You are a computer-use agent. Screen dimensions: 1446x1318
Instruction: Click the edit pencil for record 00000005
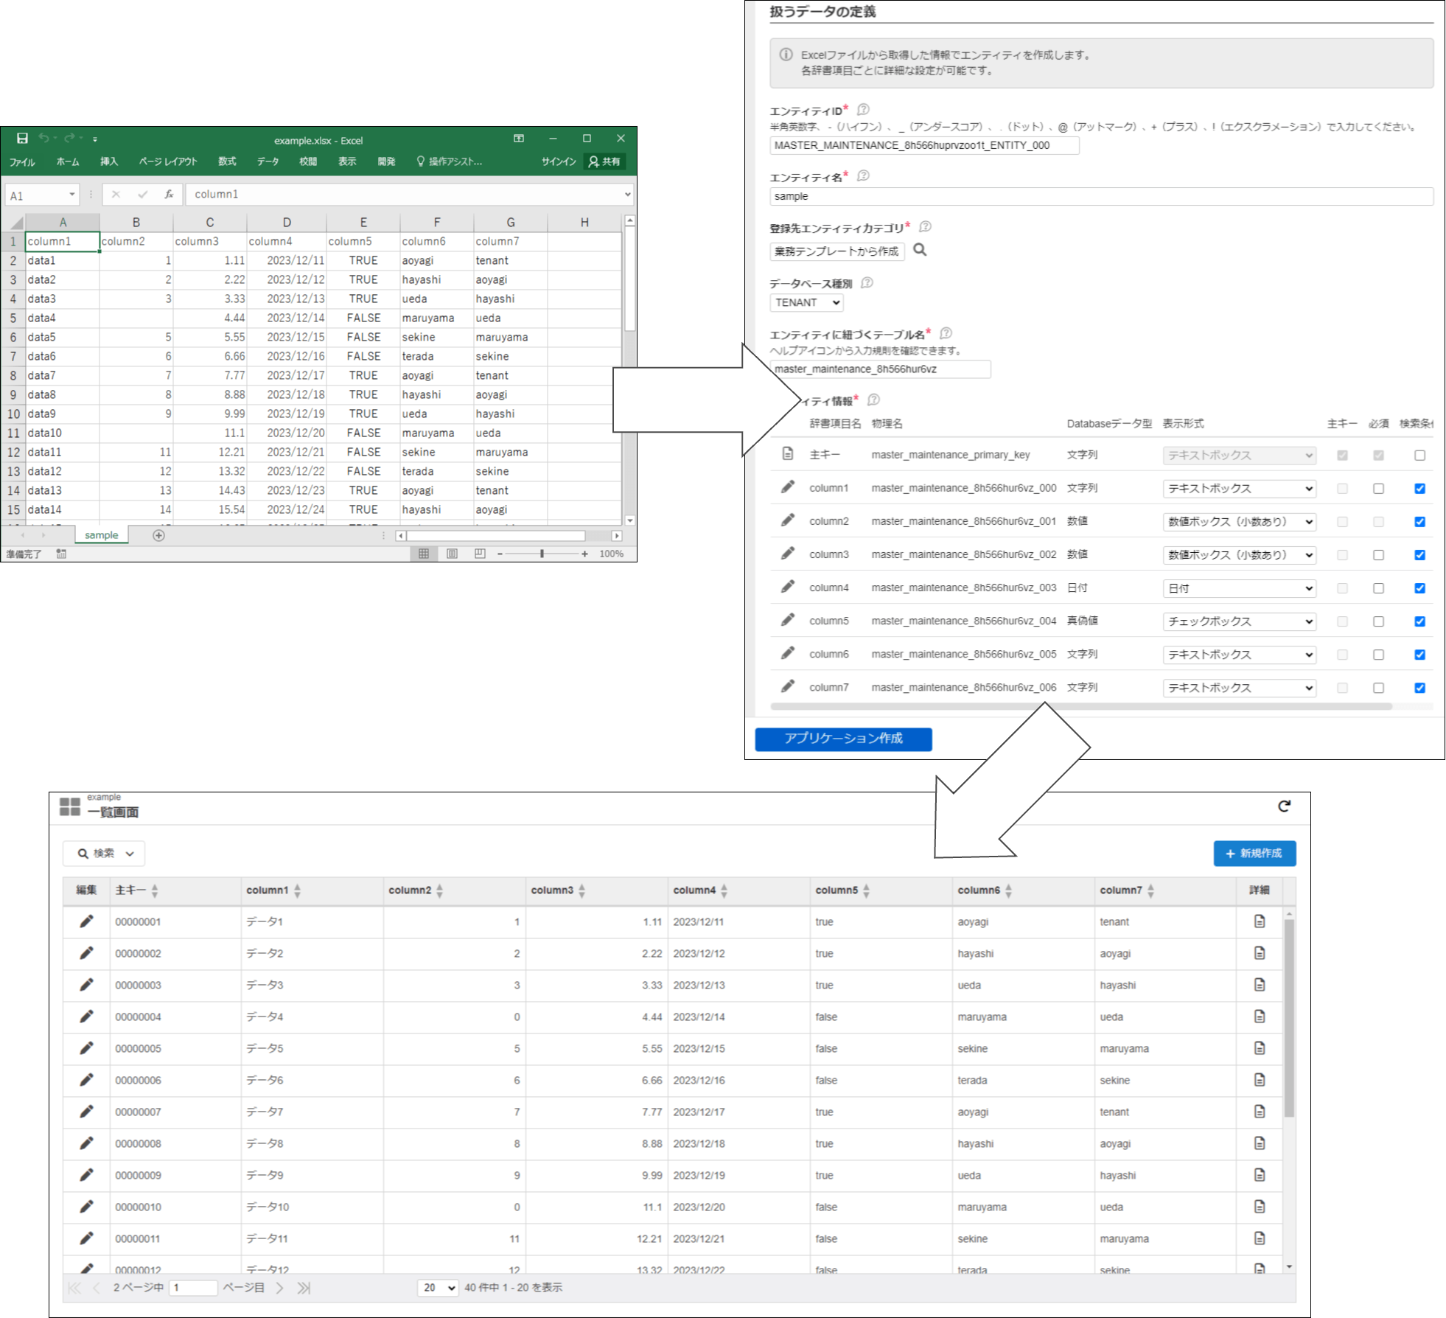tap(86, 1048)
